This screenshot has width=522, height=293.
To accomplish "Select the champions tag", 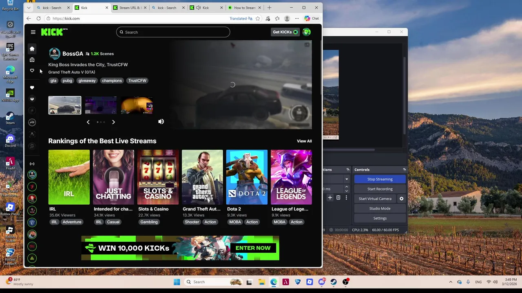I will pyautogui.click(x=112, y=81).
